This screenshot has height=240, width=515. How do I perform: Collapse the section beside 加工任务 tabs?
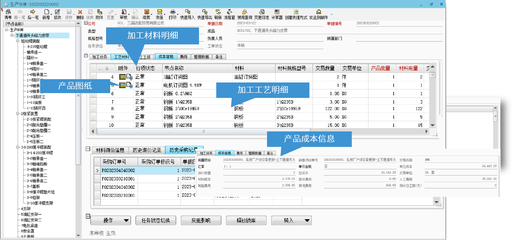tap(86, 56)
